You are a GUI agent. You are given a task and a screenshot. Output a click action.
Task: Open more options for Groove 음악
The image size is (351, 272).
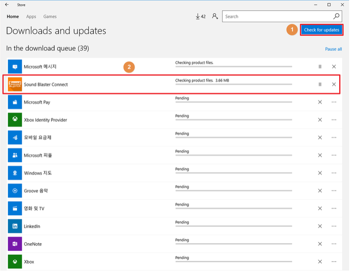pyautogui.click(x=334, y=191)
